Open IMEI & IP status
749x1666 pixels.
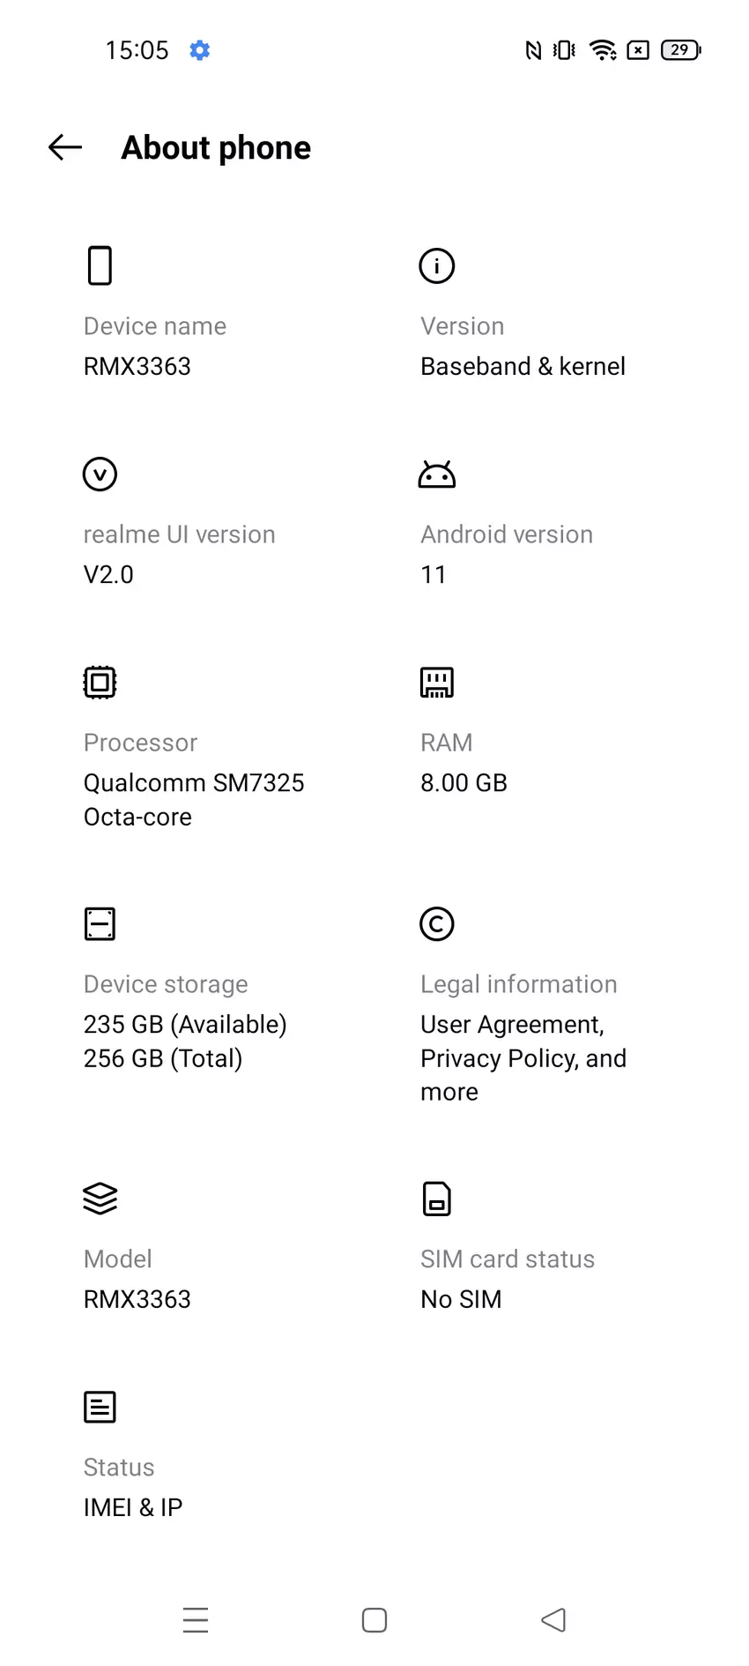(x=133, y=1507)
